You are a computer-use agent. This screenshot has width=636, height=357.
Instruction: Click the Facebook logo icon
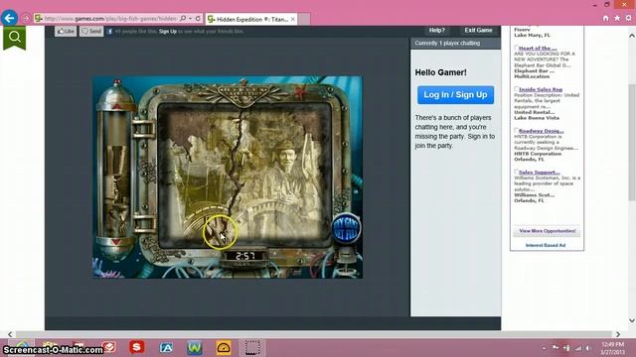(x=109, y=31)
